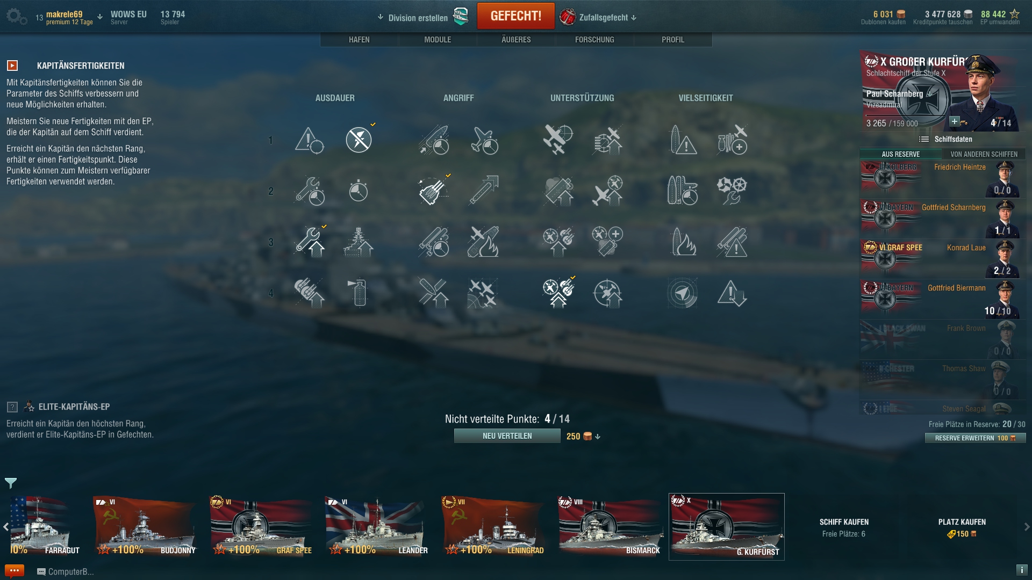Click the Neu verteilen button
This screenshot has width=1032, height=580.
pos(507,436)
